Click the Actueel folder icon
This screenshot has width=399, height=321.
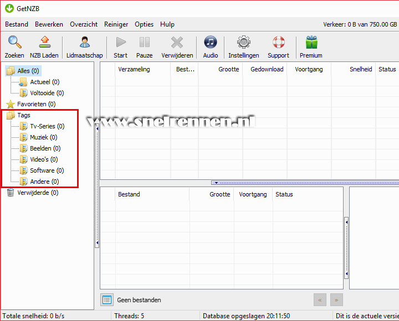[23, 82]
